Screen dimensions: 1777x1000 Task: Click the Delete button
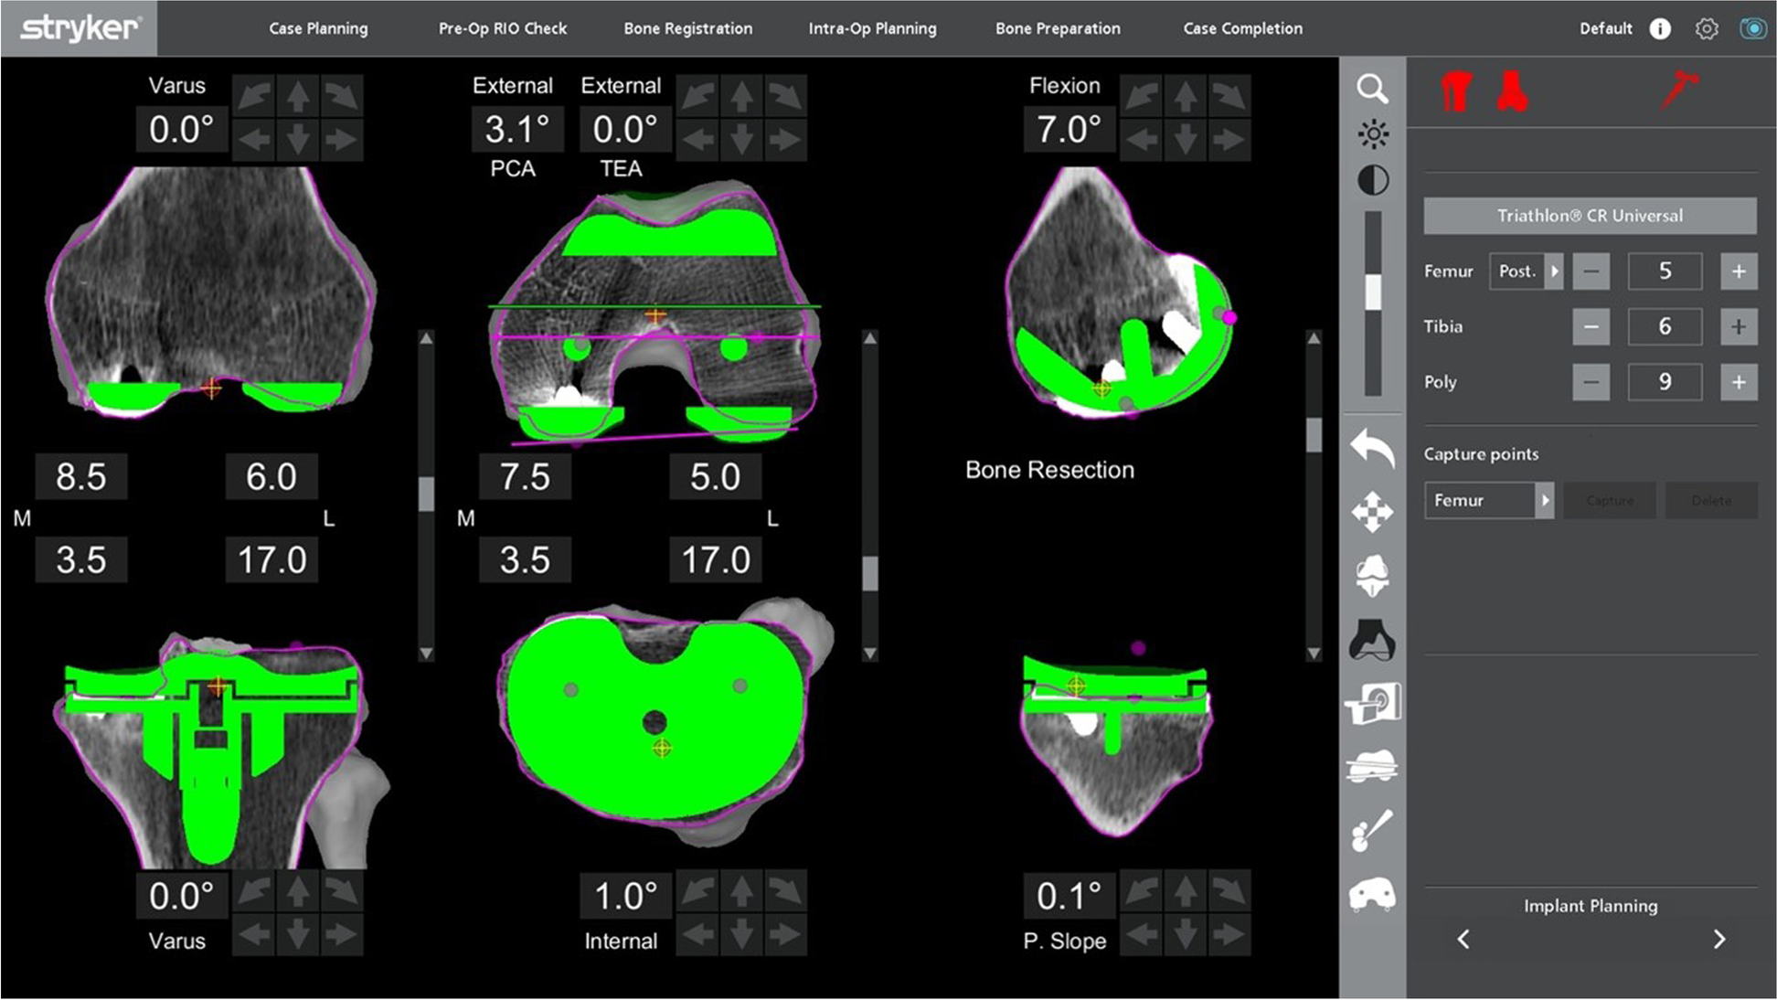click(x=1711, y=500)
